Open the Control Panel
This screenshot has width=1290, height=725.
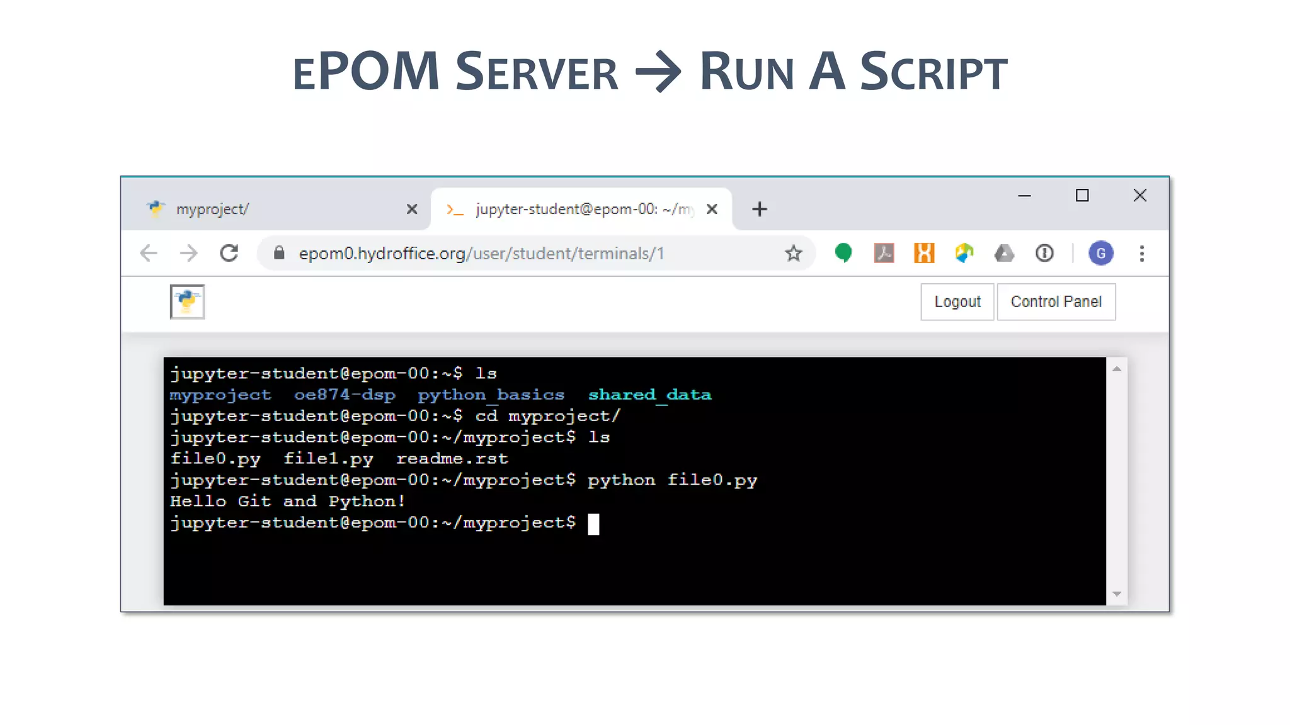(x=1056, y=302)
